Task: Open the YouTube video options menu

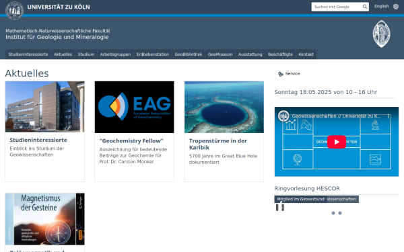Action: point(388,116)
